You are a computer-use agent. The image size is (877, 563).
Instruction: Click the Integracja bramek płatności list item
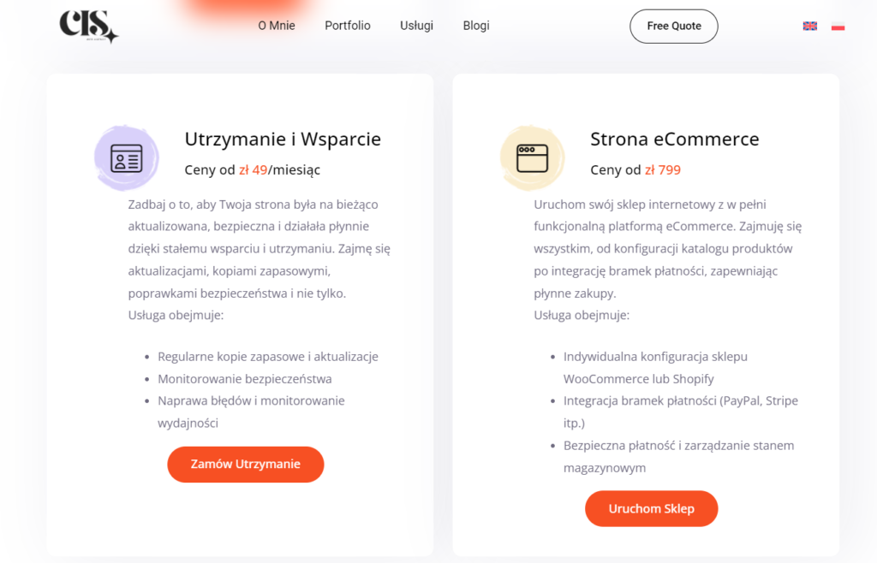click(x=681, y=412)
